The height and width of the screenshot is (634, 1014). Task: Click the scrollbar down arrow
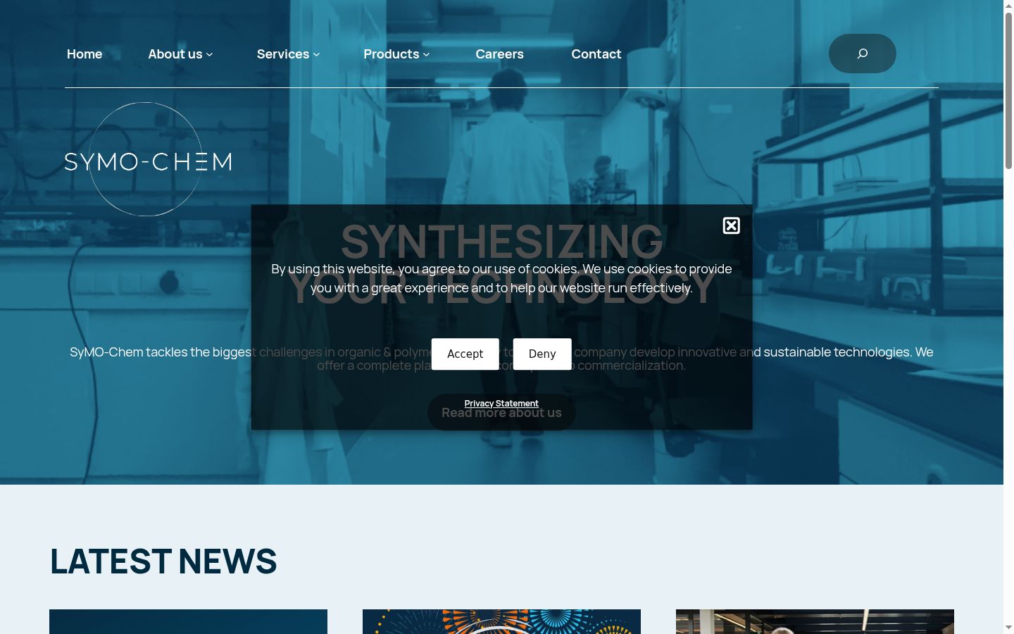(1008, 627)
